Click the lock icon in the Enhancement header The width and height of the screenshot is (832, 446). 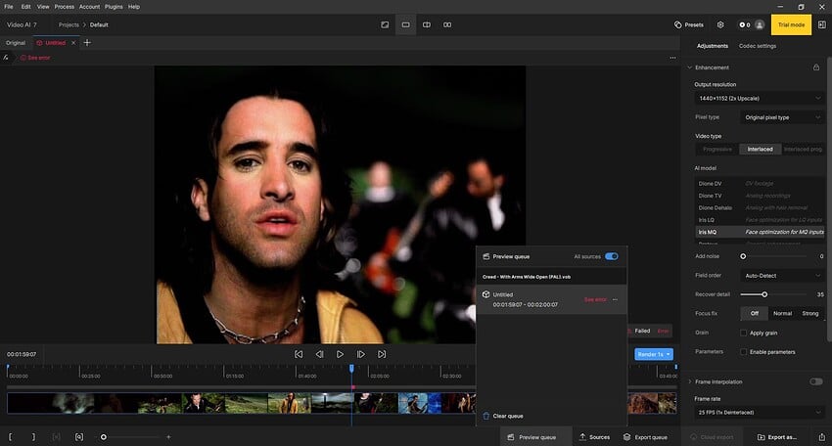[x=816, y=67]
